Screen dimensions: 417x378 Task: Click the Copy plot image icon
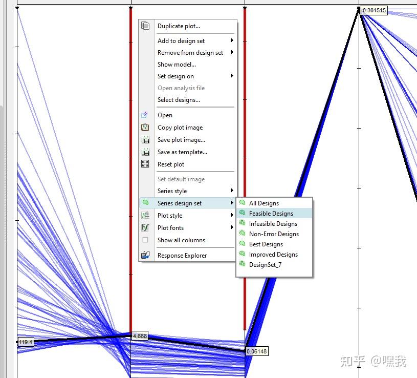pos(145,127)
